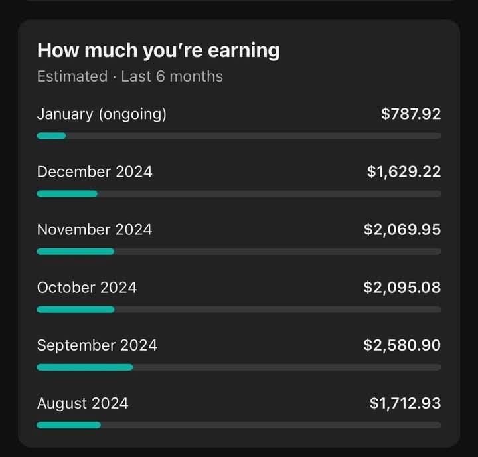The width and height of the screenshot is (478, 457).
Task: Select the $1,712.93 August amount
Action: tap(405, 403)
